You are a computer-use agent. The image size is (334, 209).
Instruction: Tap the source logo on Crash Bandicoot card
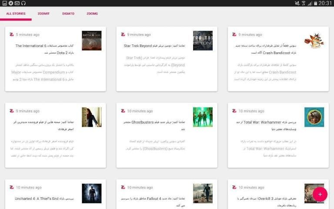pyautogui.click(x=234, y=34)
